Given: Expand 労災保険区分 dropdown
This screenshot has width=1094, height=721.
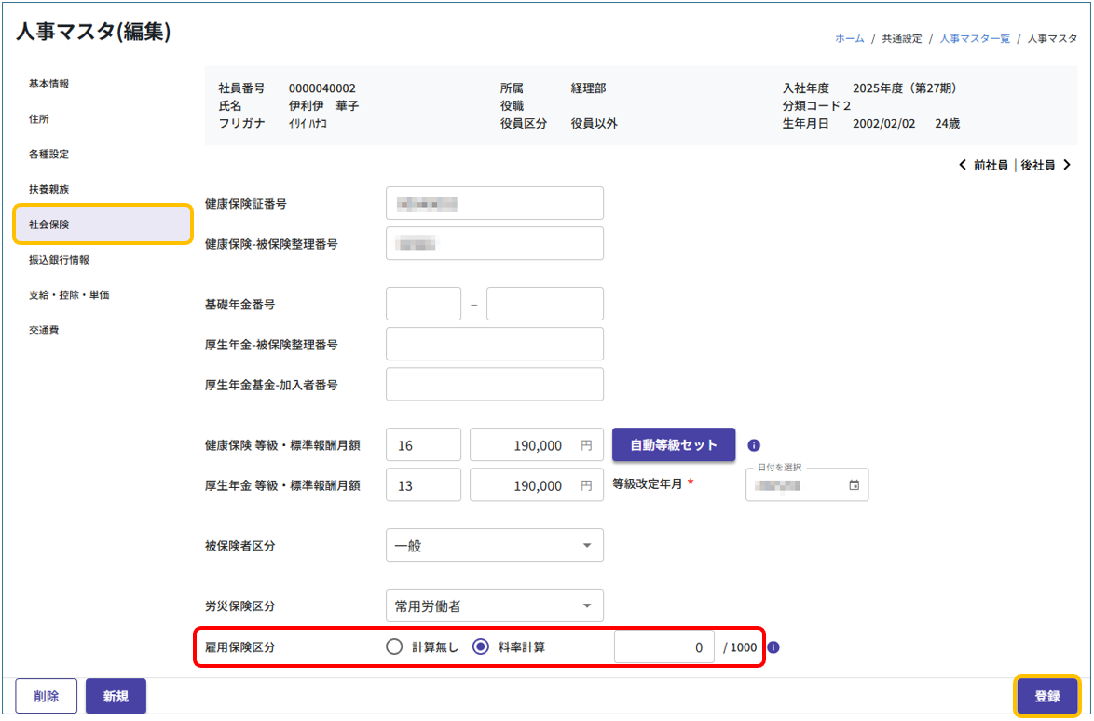Looking at the screenshot, I should click(x=494, y=606).
